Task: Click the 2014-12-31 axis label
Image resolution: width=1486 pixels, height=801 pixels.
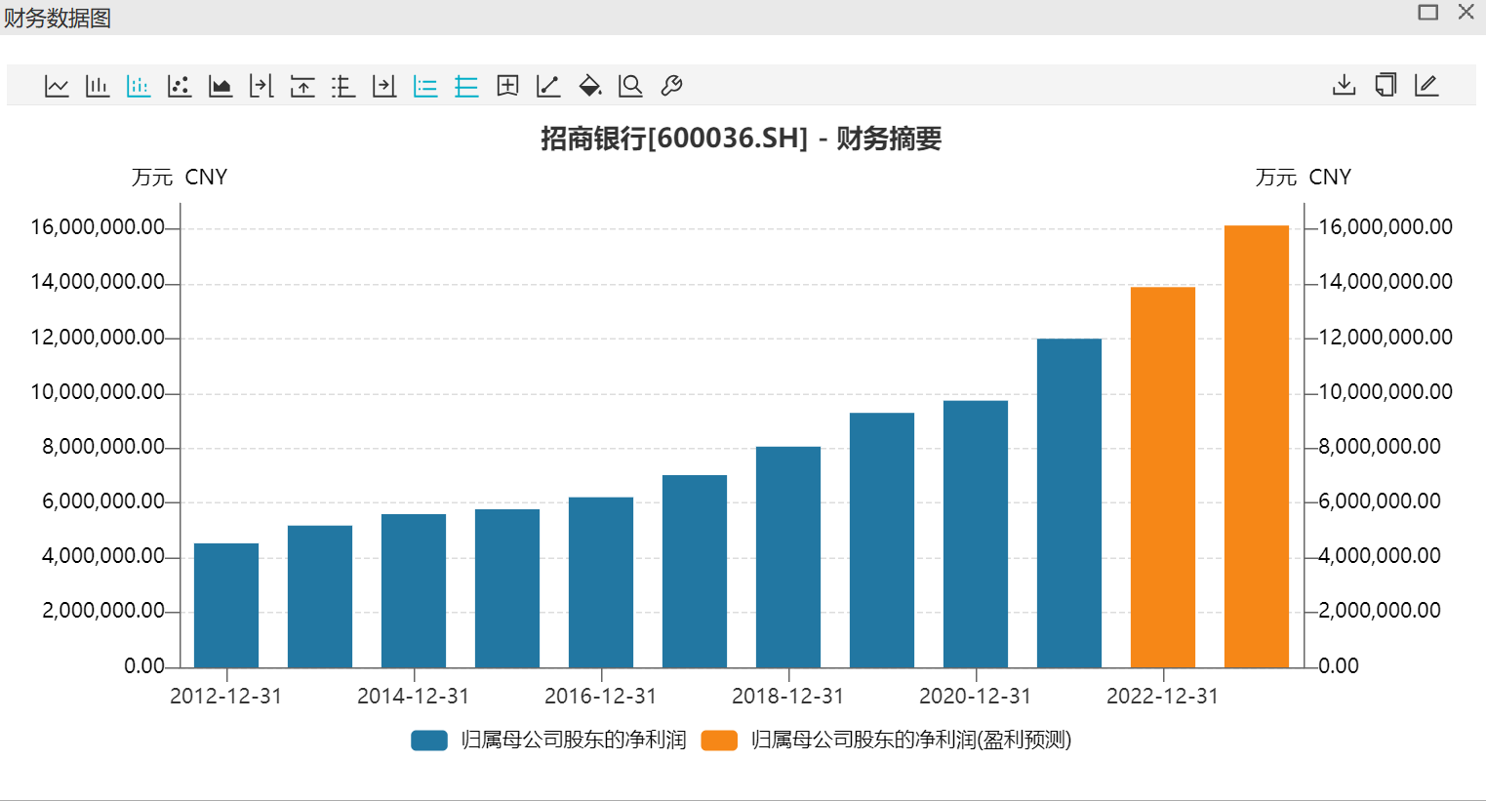Action: click(414, 697)
